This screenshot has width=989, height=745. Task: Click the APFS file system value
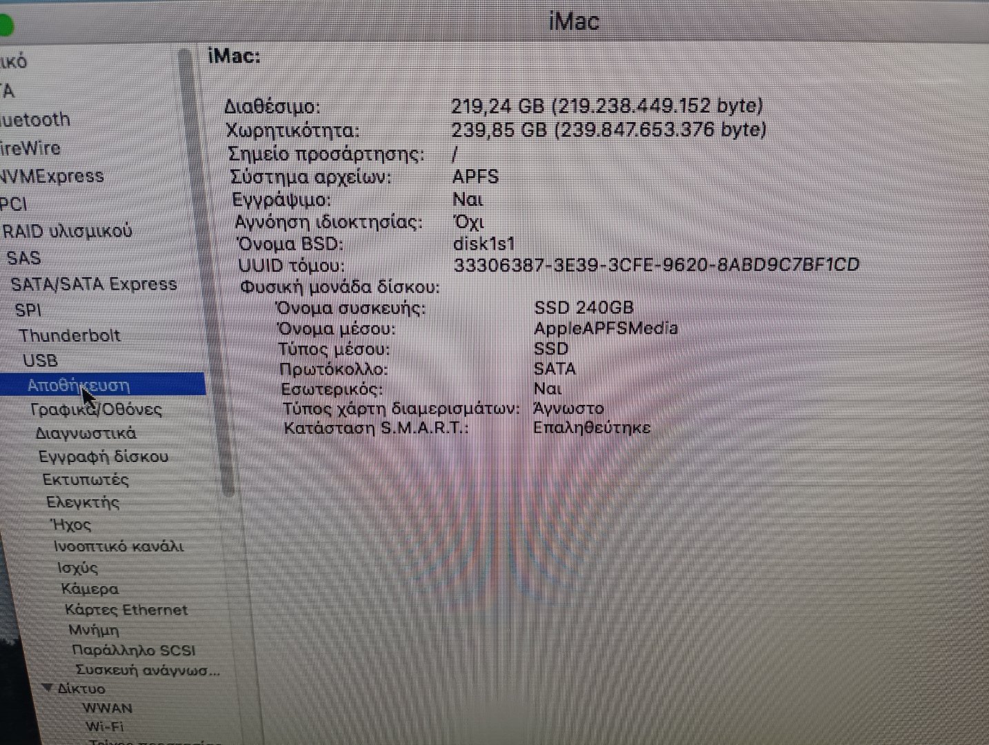coord(475,177)
